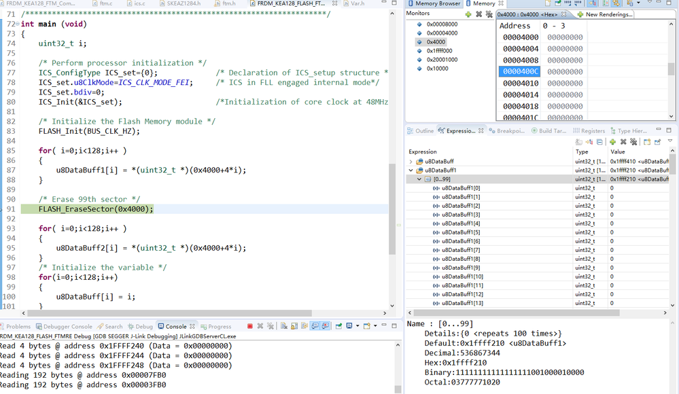Open memory view display dropdown arrow
This screenshot has width=679, height=394.
coord(638,3)
